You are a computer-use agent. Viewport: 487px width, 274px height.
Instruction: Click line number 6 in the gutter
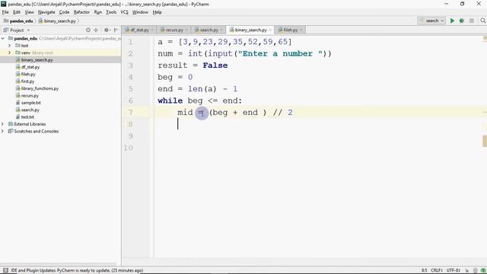pos(130,100)
